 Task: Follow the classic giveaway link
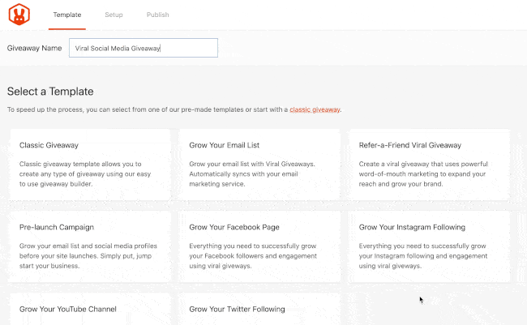point(315,109)
